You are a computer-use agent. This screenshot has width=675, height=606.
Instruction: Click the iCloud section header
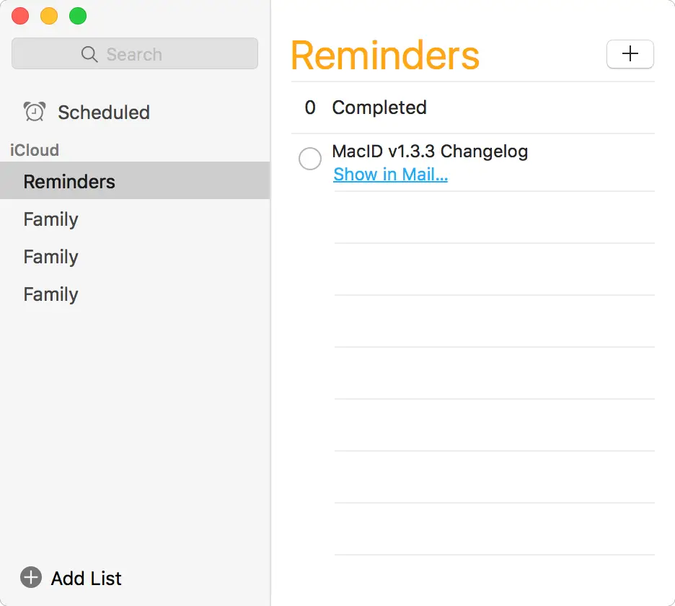click(35, 150)
